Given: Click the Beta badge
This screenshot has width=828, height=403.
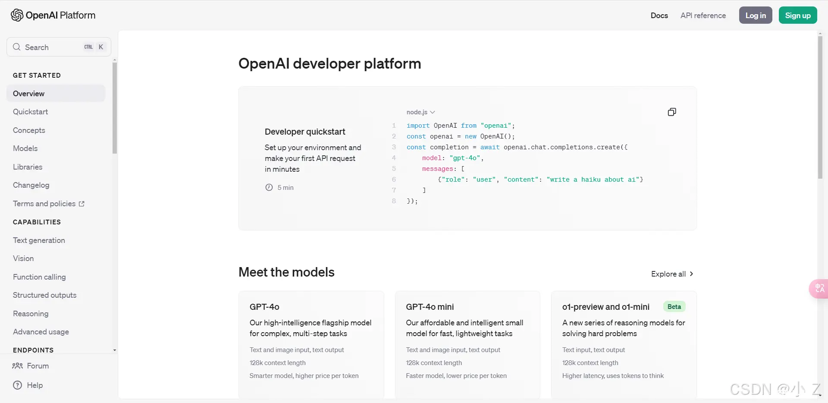Looking at the screenshot, I should pyautogui.click(x=674, y=307).
